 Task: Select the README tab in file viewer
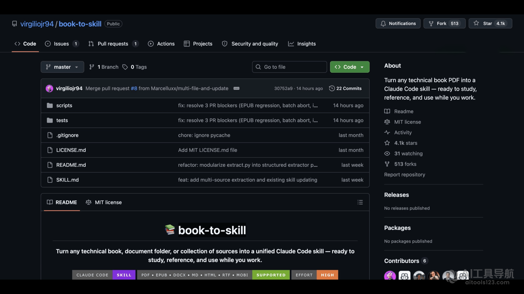click(x=62, y=202)
